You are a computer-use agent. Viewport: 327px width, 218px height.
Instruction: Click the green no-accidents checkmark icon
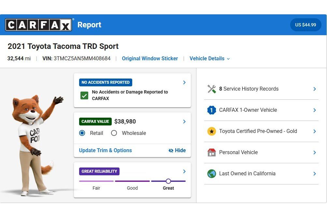84,95
